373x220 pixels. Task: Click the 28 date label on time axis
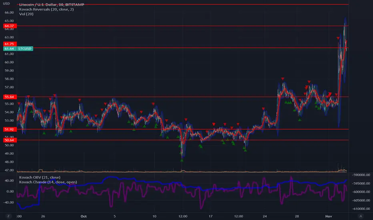click(297, 216)
